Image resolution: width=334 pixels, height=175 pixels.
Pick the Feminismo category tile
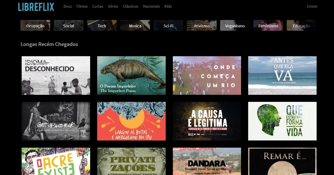(268, 26)
